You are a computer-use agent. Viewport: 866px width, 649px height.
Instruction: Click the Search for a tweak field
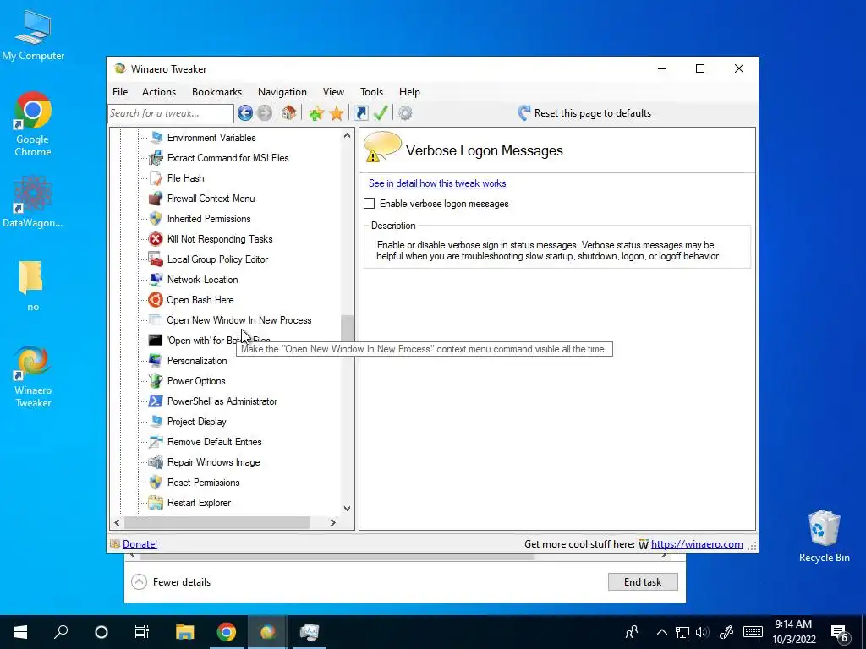(x=171, y=113)
